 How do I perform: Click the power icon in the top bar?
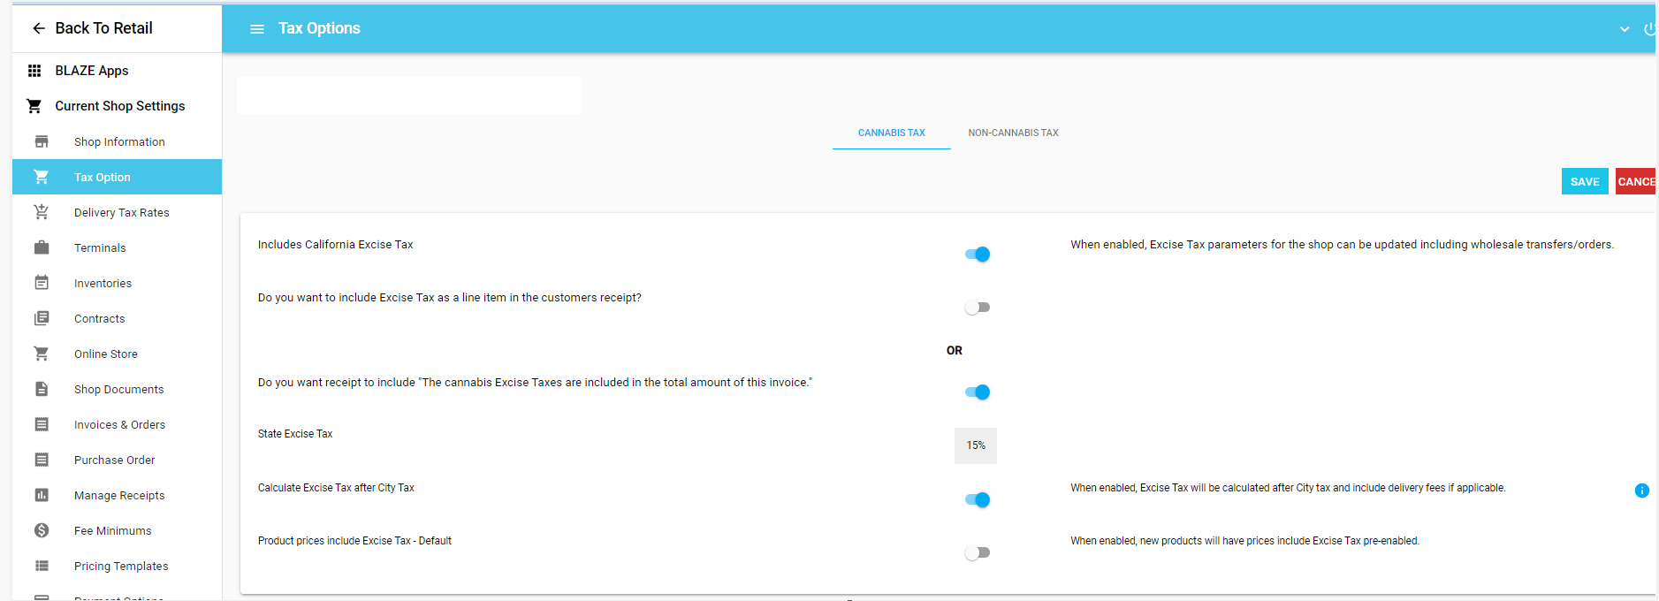point(1649,29)
